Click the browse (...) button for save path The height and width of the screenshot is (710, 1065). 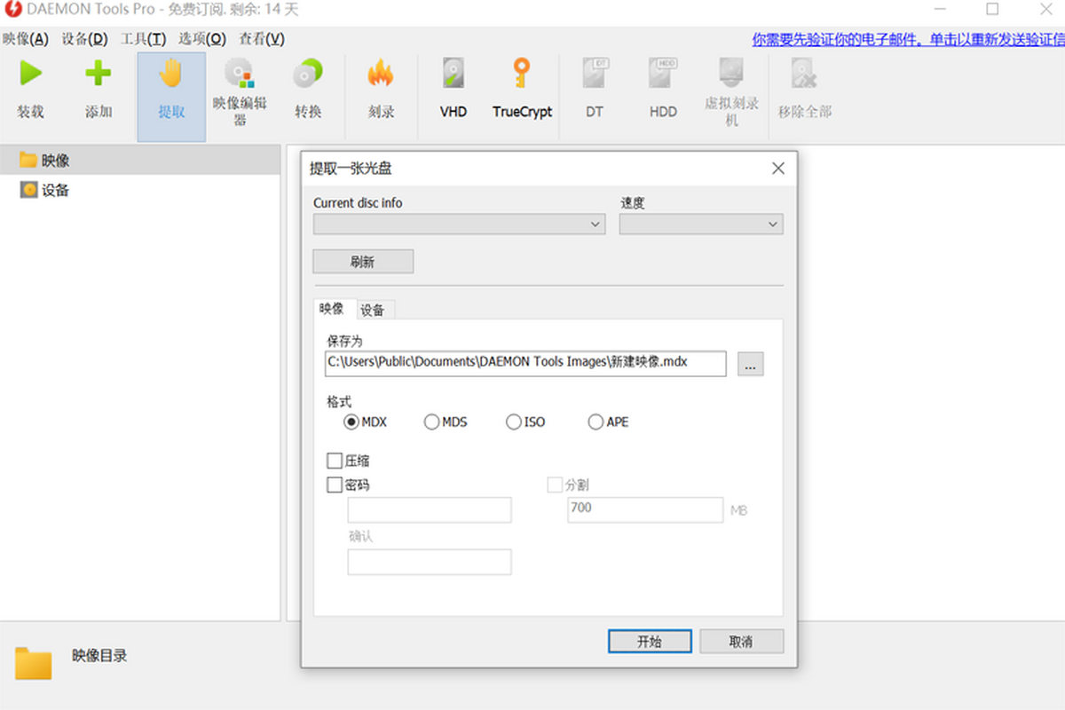[750, 364]
